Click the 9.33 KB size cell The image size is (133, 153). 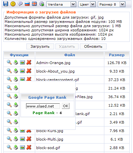tap(117, 71)
